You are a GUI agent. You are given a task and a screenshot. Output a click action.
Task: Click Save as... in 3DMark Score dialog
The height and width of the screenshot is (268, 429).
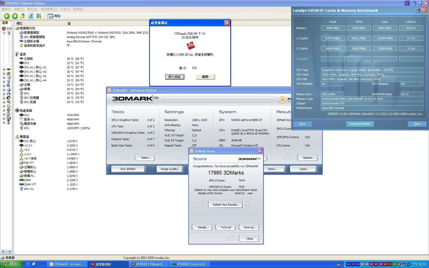click(x=250, y=227)
